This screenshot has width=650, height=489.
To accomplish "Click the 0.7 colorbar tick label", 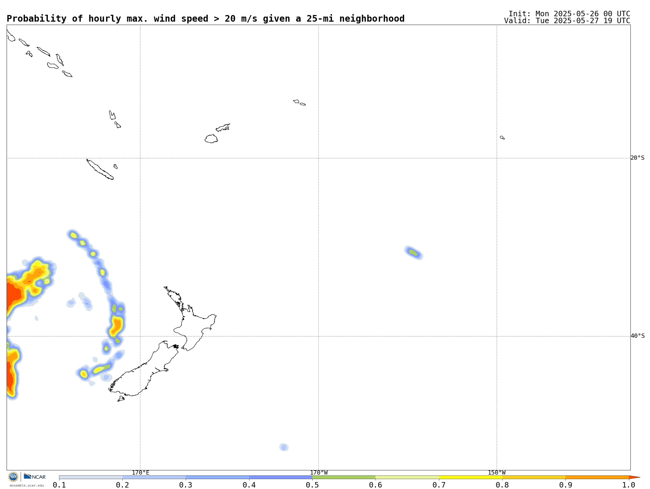I will 439,485.
